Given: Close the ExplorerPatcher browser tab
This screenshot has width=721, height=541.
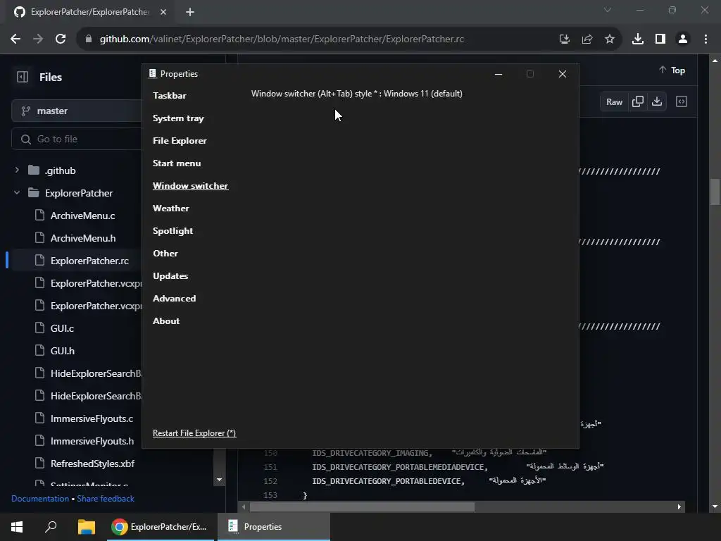Looking at the screenshot, I should coord(163,12).
